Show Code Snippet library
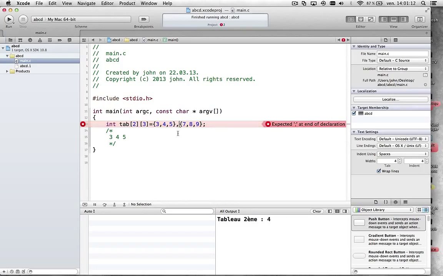 [386, 202]
